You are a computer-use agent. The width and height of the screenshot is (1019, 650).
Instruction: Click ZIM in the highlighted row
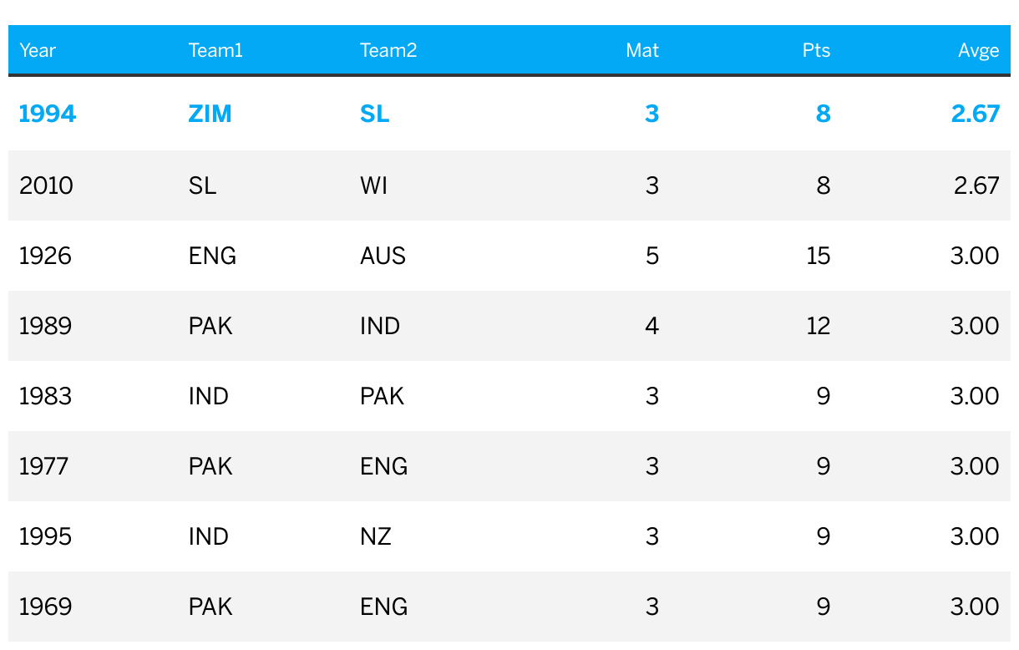coord(210,114)
